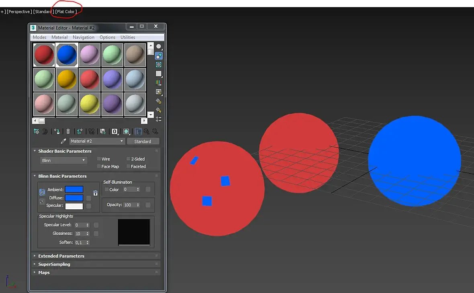Click the Glossiness map button square
Screen dimensions: 474x293
[96, 234]
